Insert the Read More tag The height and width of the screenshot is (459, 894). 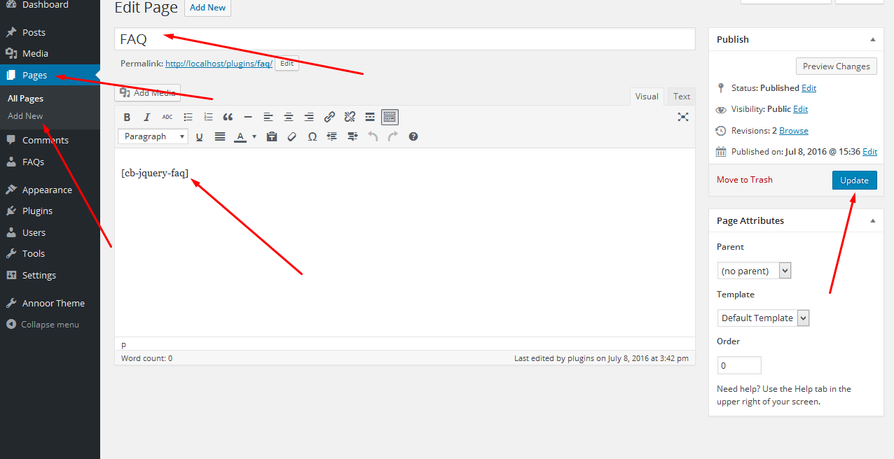(369, 116)
